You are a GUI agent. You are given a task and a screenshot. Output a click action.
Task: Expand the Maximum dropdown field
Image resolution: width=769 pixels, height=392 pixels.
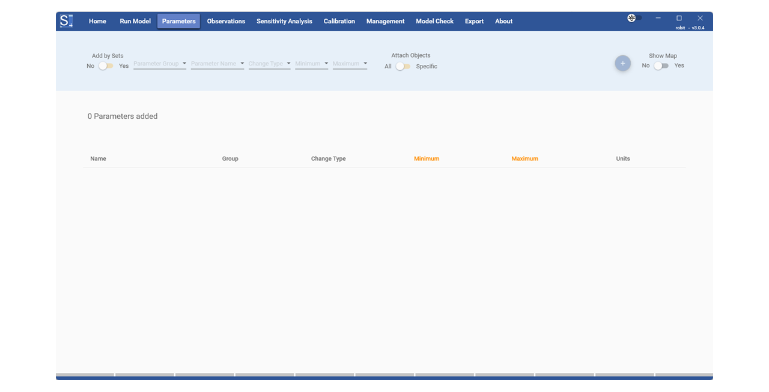350,64
